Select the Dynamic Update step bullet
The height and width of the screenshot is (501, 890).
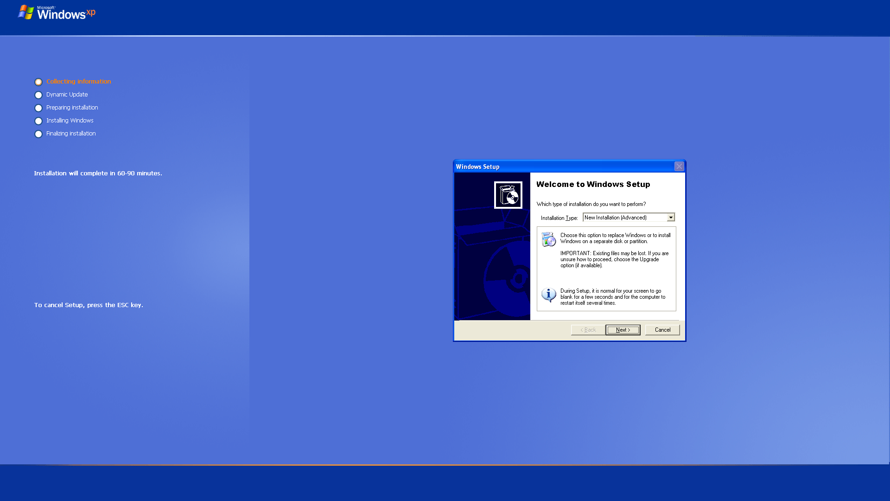[38, 95]
